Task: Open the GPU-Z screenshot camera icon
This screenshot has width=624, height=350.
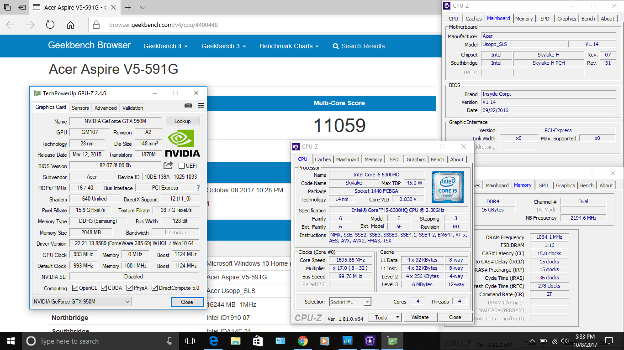Action: [x=188, y=105]
